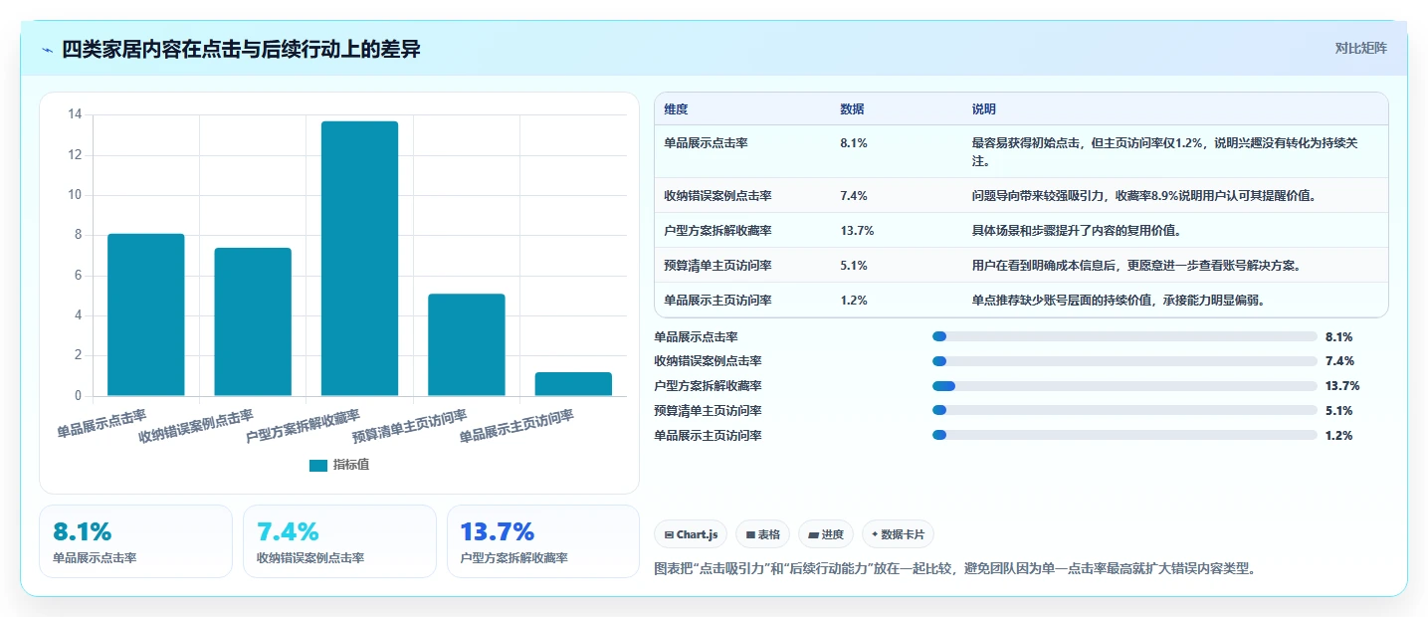Screen dimensions: 1428x617
Task: Click the description starting 用户在看到明确成本信息后
Action: (x=1137, y=266)
